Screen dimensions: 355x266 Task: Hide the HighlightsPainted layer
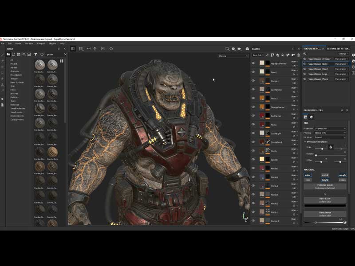tap(253, 63)
